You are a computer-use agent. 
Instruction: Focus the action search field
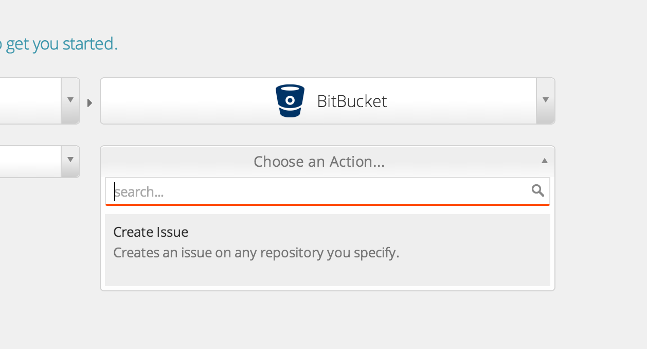tap(328, 191)
